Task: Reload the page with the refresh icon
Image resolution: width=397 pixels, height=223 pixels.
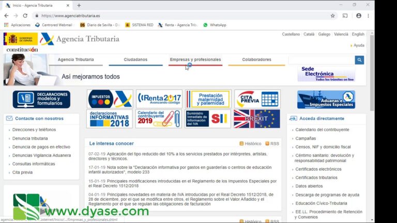Action: (25, 15)
